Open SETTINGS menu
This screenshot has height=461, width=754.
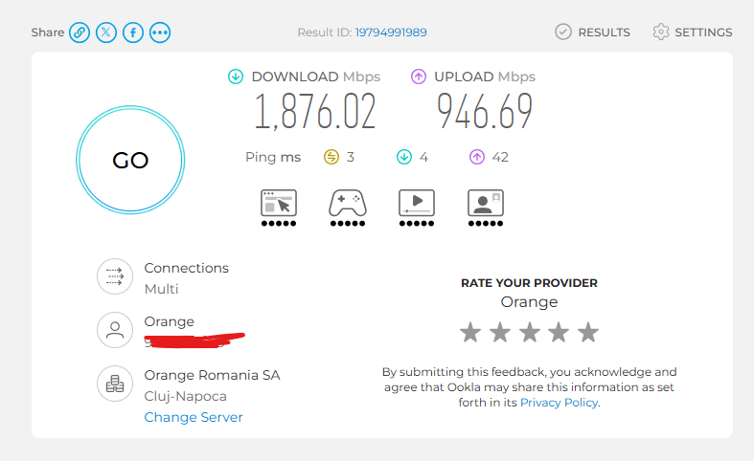point(703,33)
